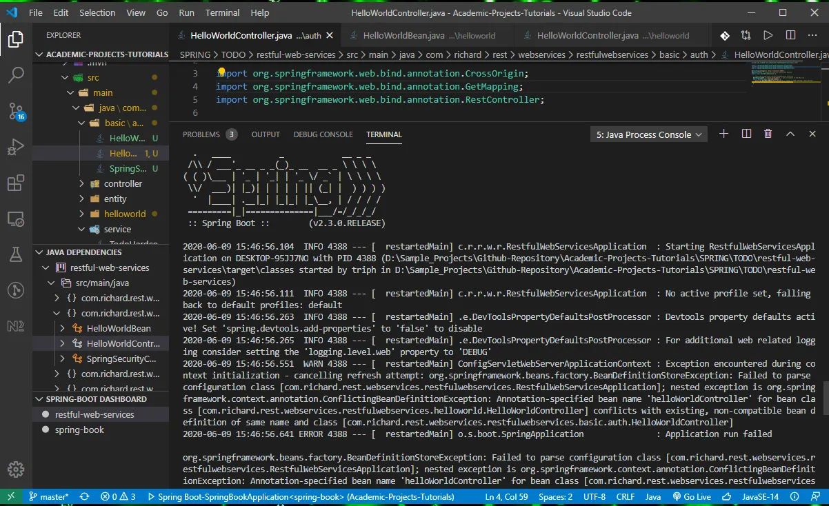Open Source Control with 16 badge
This screenshot has width=829, height=506.
point(16,111)
